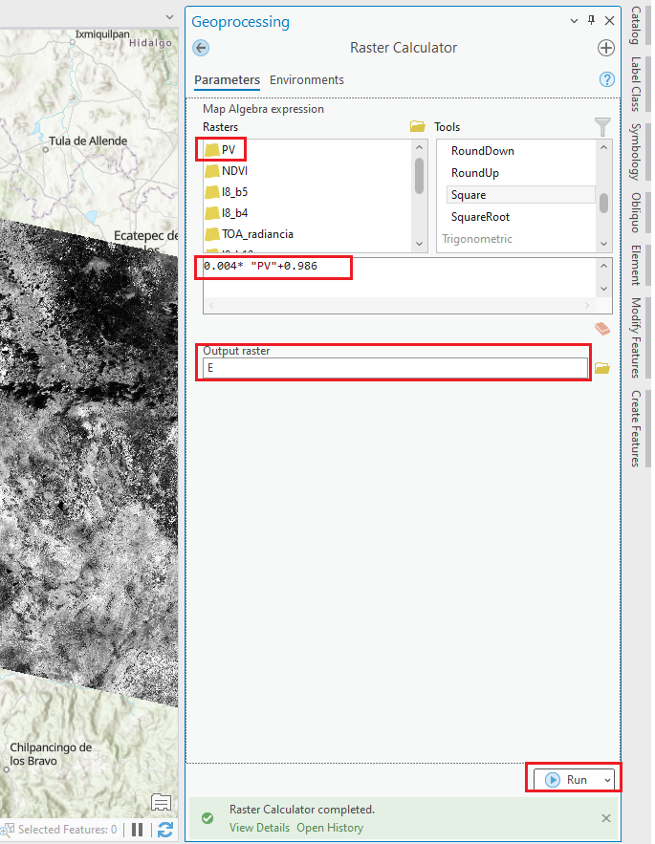Image resolution: width=655 pixels, height=844 pixels.
Task: Click the back arrow in Geoprocessing pane
Action: (x=201, y=49)
